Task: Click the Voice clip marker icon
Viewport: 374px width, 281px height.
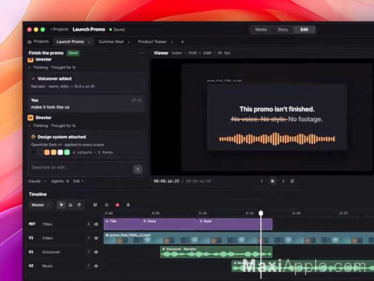Action: (x=144, y=221)
